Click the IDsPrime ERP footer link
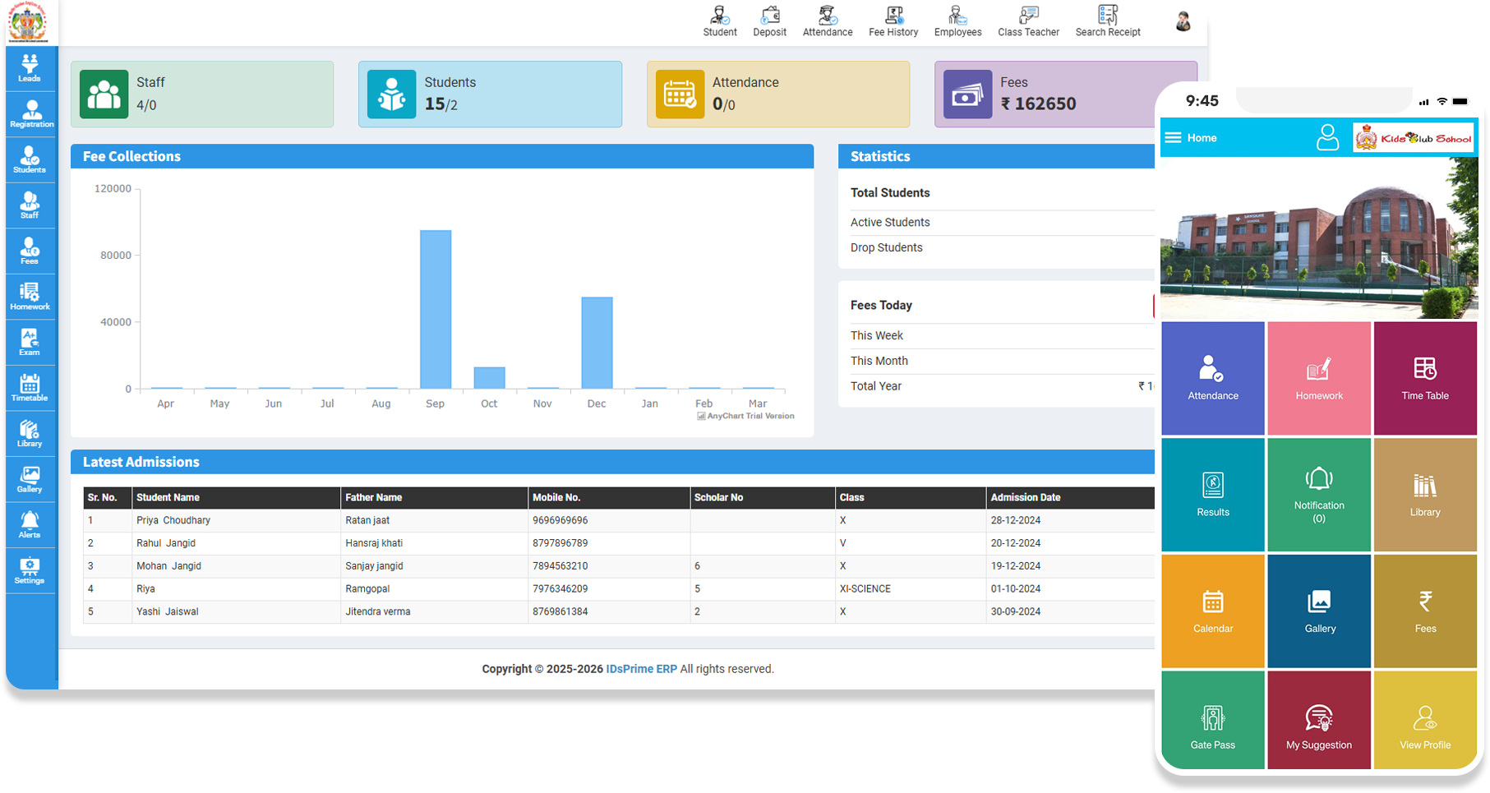 point(641,669)
